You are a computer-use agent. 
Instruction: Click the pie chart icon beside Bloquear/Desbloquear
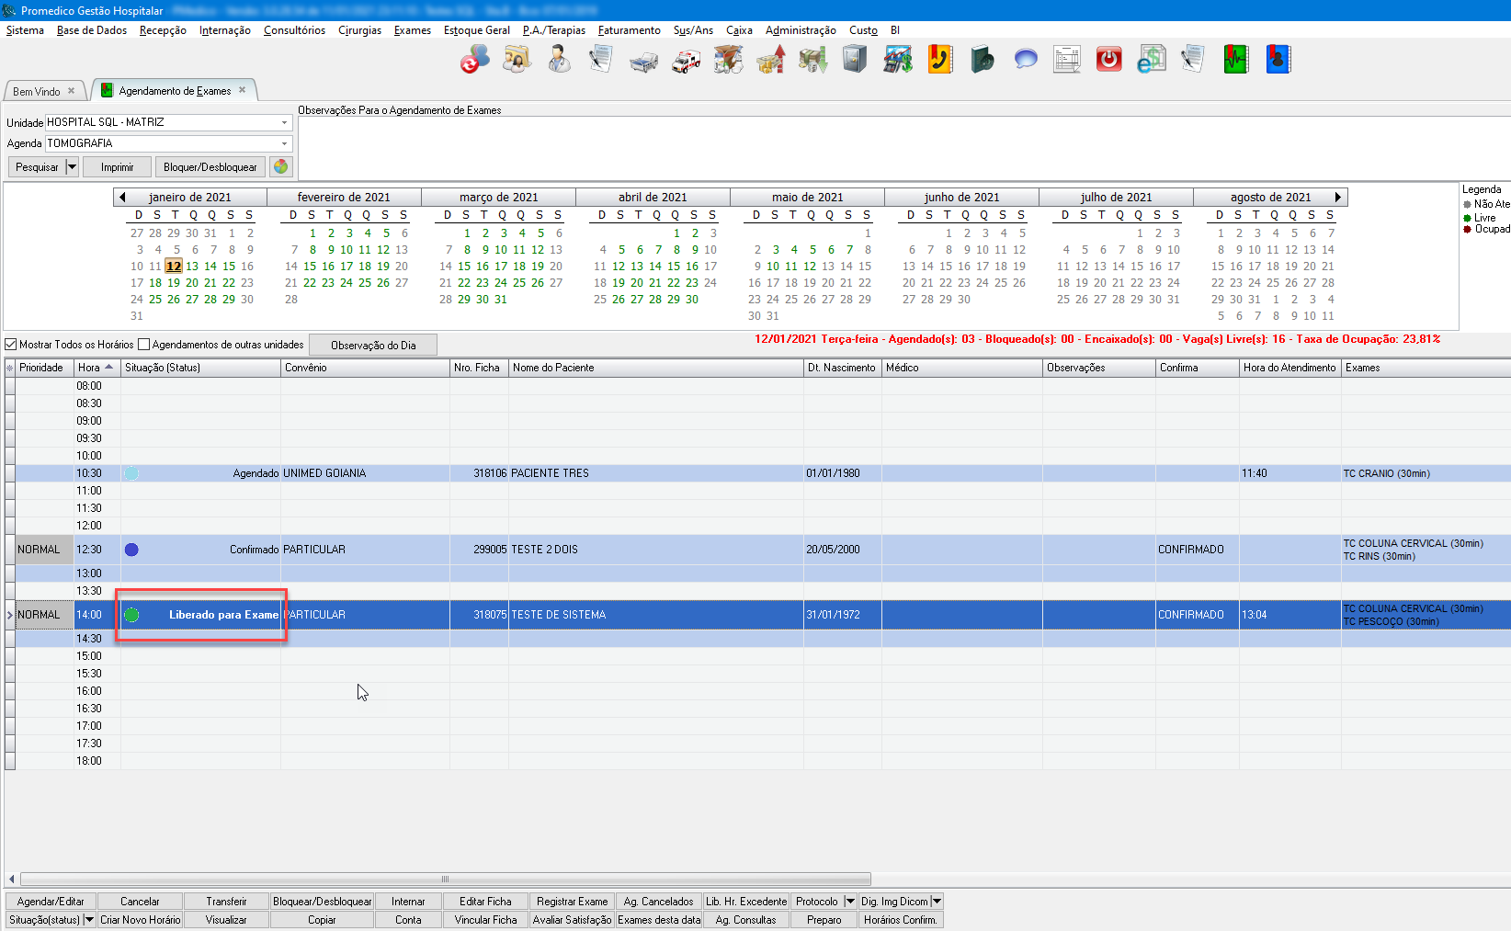pyautogui.click(x=281, y=166)
